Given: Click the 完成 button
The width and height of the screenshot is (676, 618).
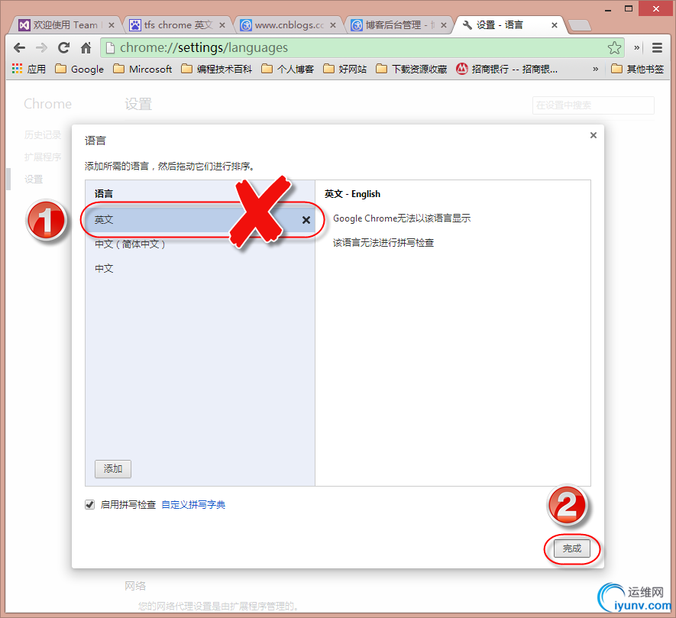Looking at the screenshot, I should click(x=572, y=548).
